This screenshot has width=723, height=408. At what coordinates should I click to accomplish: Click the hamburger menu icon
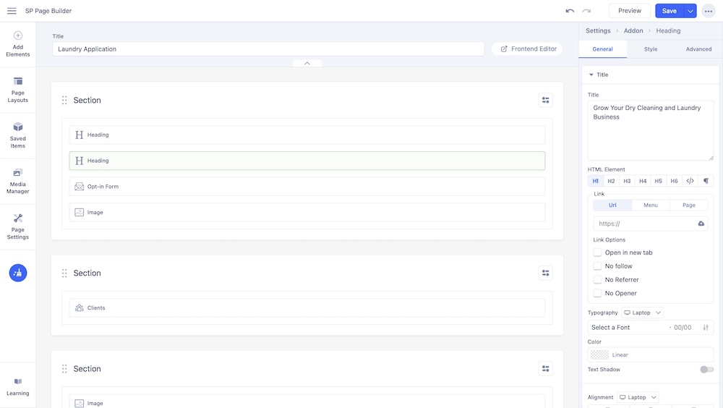coord(12,11)
